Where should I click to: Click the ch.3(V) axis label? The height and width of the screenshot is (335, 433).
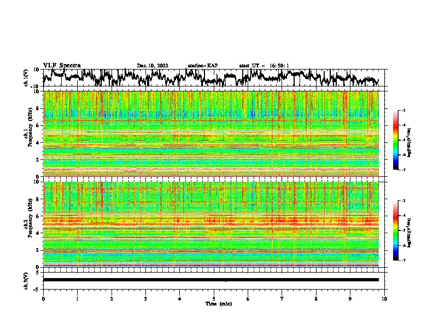(26, 281)
